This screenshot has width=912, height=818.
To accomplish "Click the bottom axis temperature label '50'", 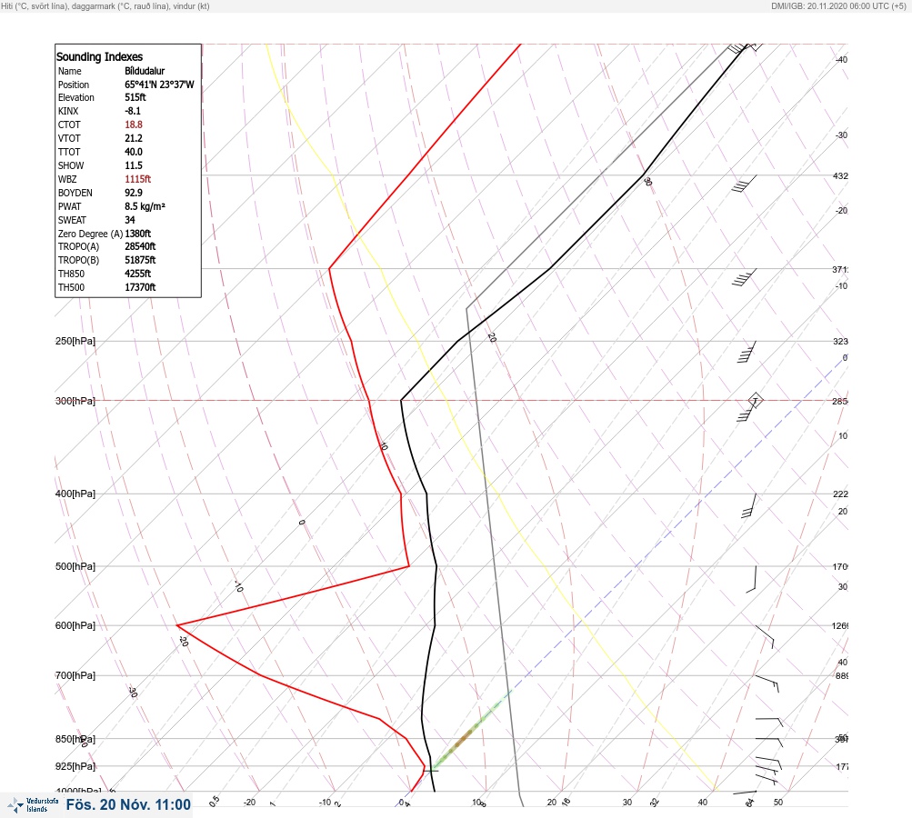I will pos(778,803).
